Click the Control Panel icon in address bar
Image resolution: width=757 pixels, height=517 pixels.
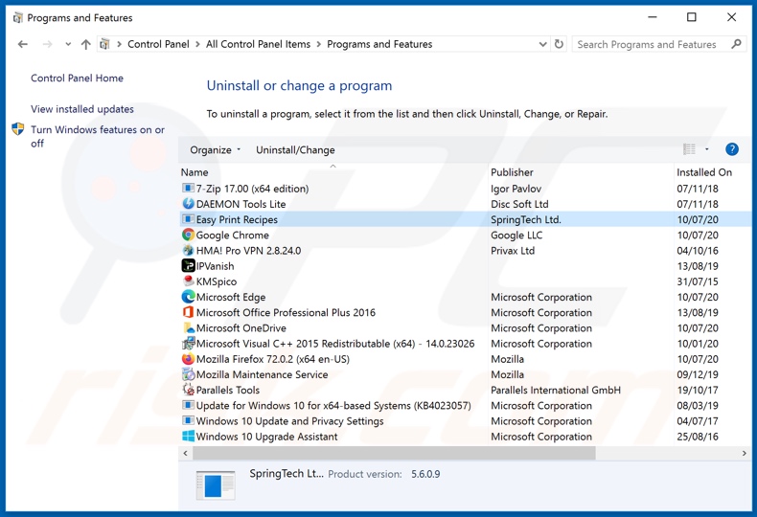(x=104, y=44)
